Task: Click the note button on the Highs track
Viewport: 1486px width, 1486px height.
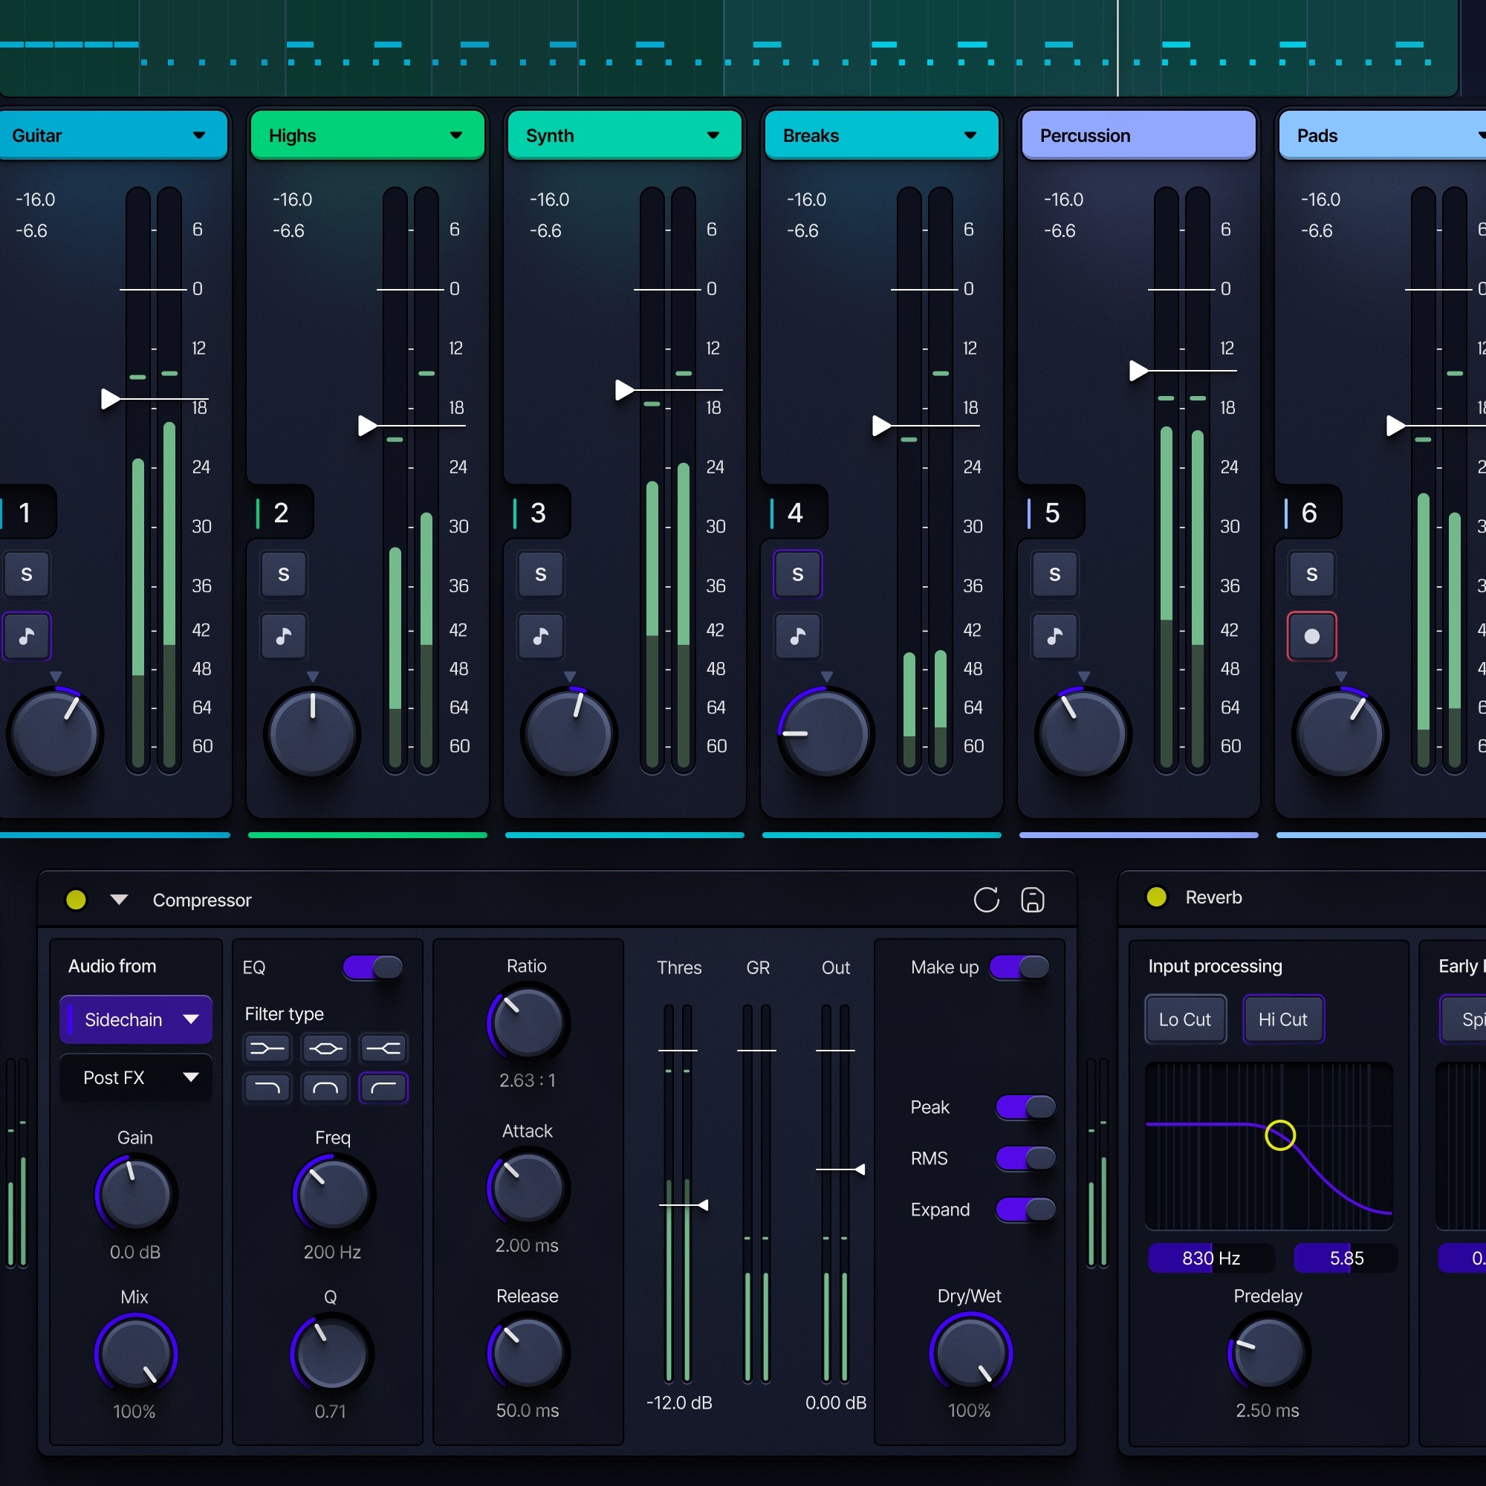Action: (284, 636)
